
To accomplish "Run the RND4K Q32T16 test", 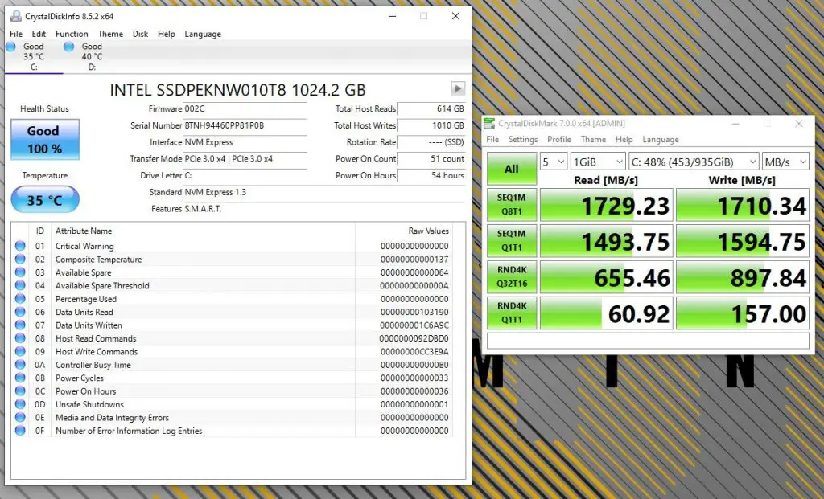I will coord(511,276).
